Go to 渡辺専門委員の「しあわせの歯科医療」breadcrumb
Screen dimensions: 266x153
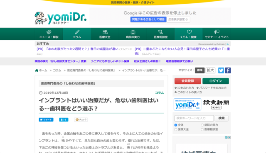[x=91, y=70]
